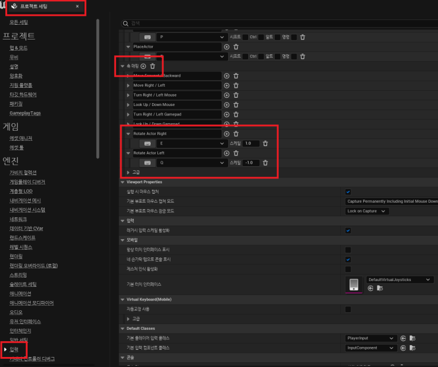Viewport: 438px width, 367px height.
Task: Delete all axis mappings
Action: point(153,66)
